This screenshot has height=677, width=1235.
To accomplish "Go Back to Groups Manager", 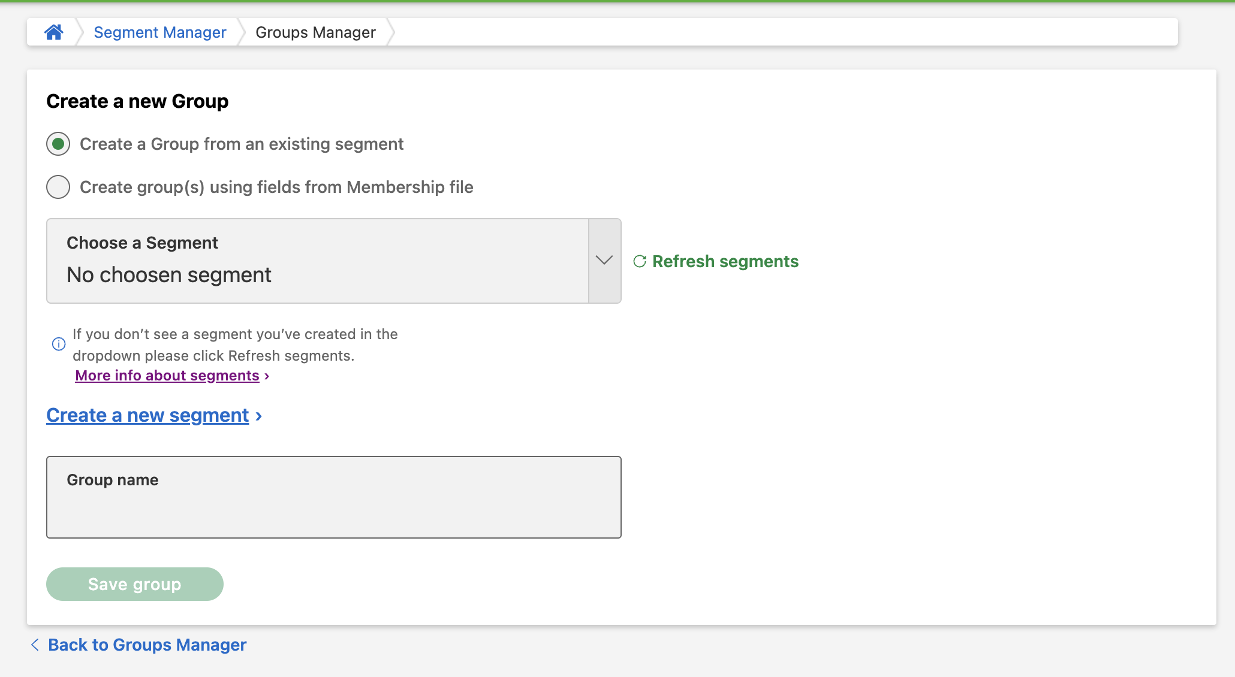I will 147,645.
